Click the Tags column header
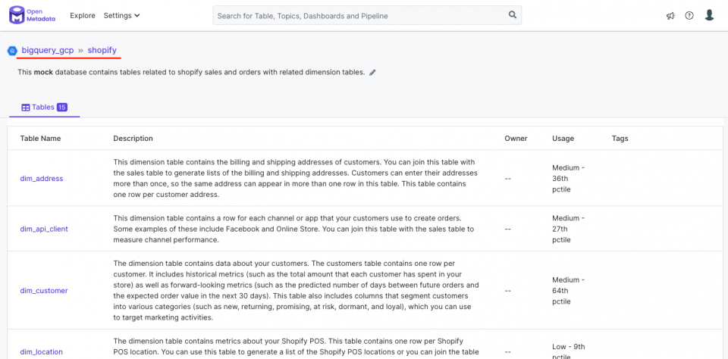The width and height of the screenshot is (728, 359). click(620, 138)
